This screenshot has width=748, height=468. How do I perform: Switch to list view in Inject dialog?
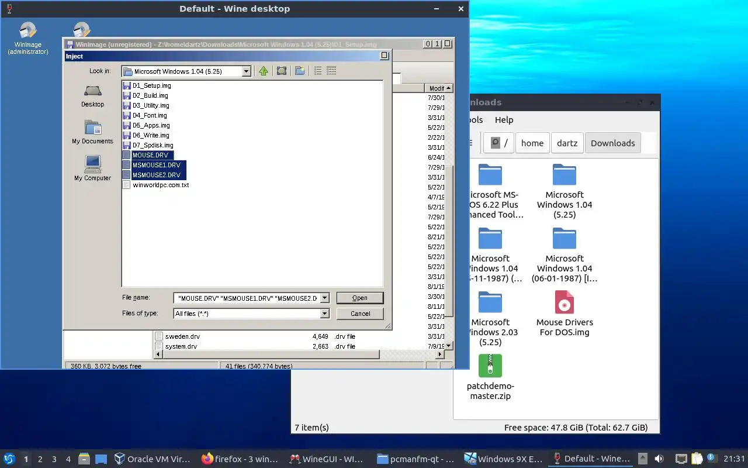tap(318, 71)
